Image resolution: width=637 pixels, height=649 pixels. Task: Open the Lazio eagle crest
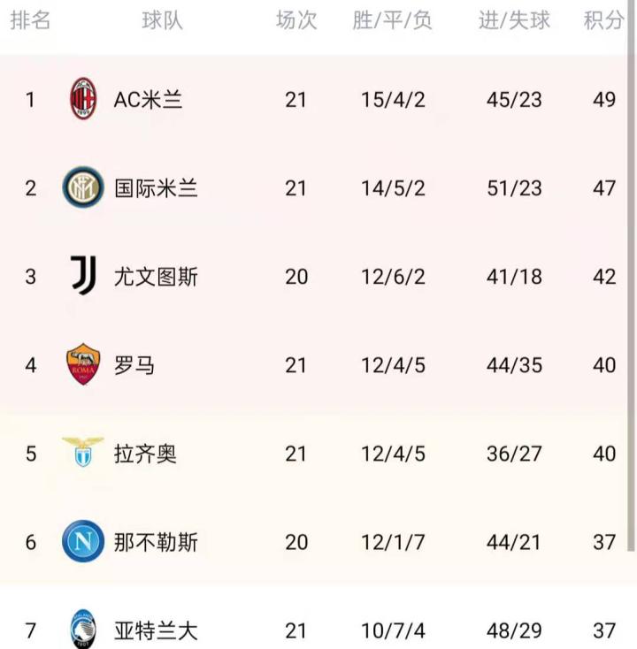(x=83, y=452)
